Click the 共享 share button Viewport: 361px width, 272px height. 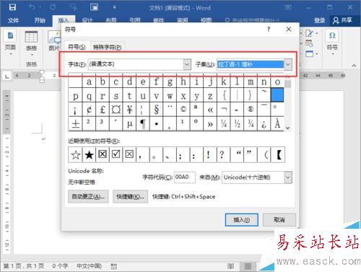click(342, 20)
